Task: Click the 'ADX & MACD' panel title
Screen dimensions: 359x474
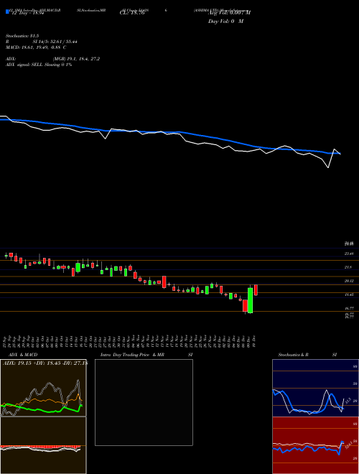Action: pos(23,355)
